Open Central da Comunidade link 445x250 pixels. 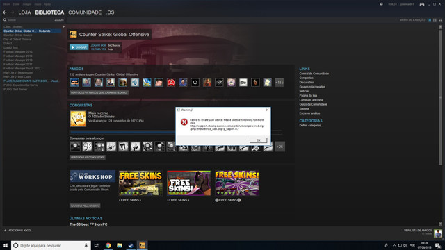(314, 74)
